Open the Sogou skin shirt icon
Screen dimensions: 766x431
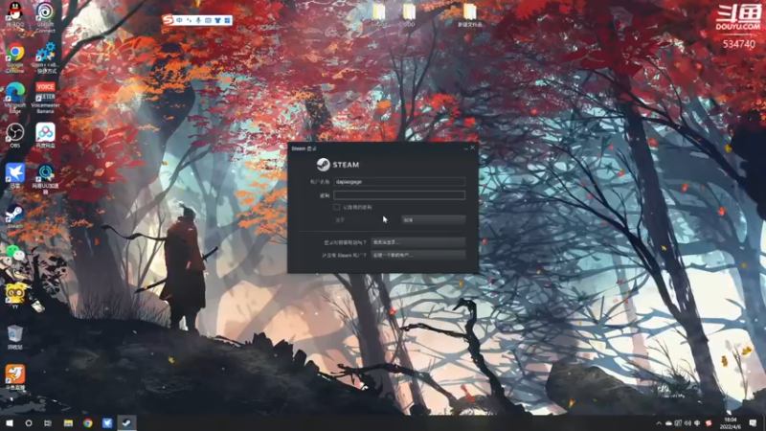[218, 20]
